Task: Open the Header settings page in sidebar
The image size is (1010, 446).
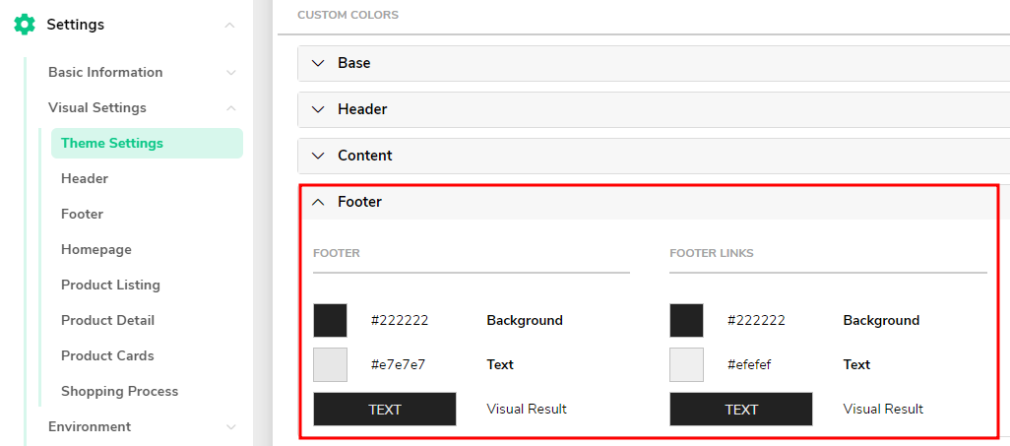Action: click(85, 178)
